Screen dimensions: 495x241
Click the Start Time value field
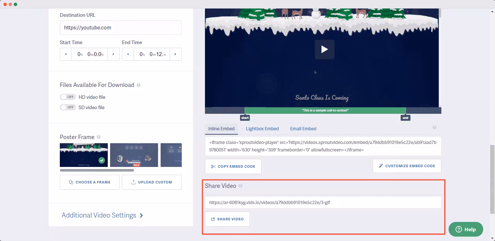(89, 54)
